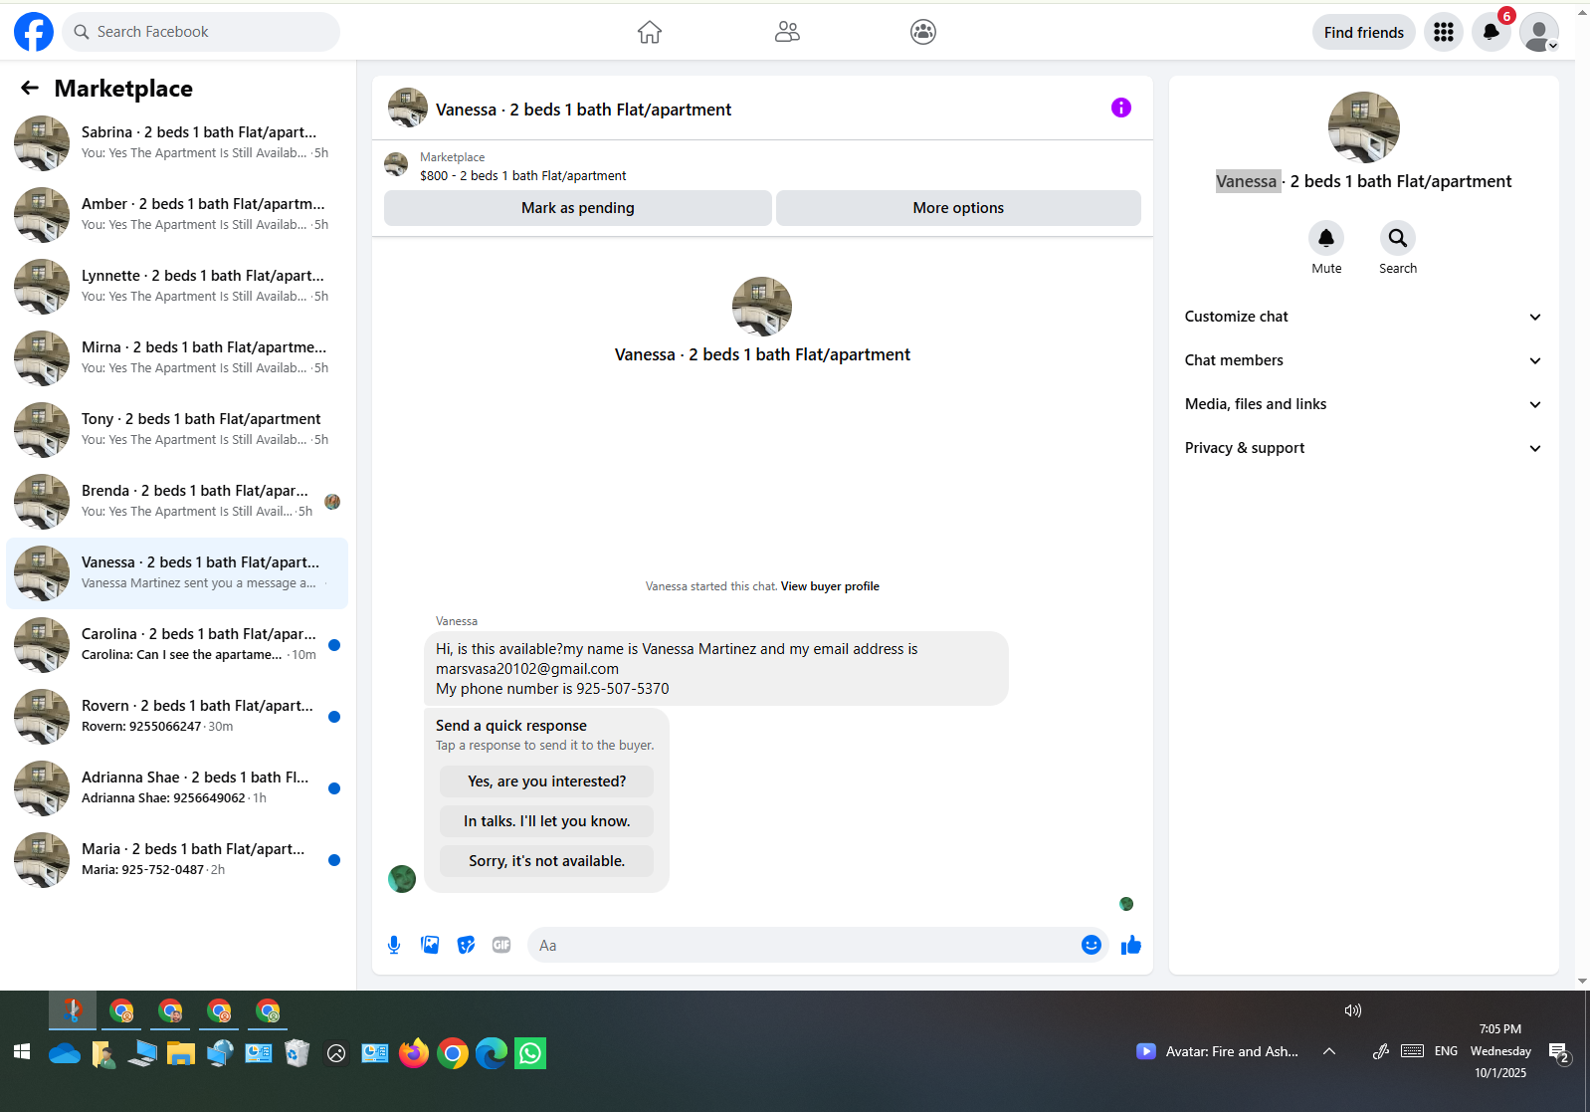Open the notifications bell with badge 6

(x=1491, y=32)
